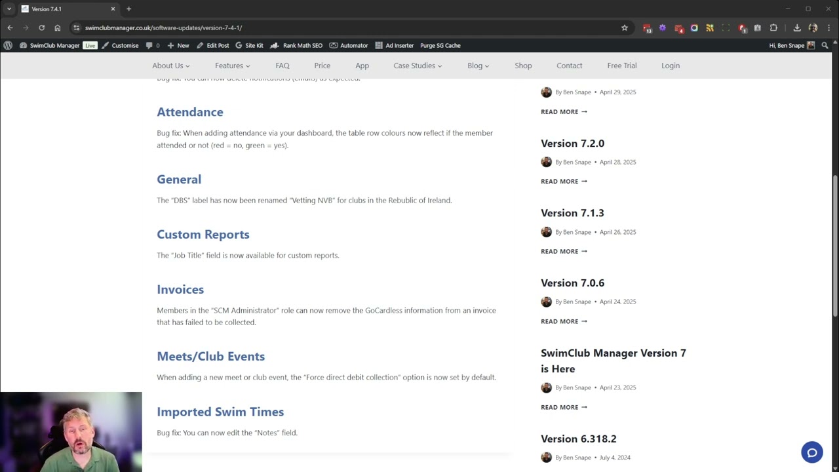Open Site Kit from the admin bar
Image resolution: width=839 pixels, height=472 pixels.
pos(249,45)
